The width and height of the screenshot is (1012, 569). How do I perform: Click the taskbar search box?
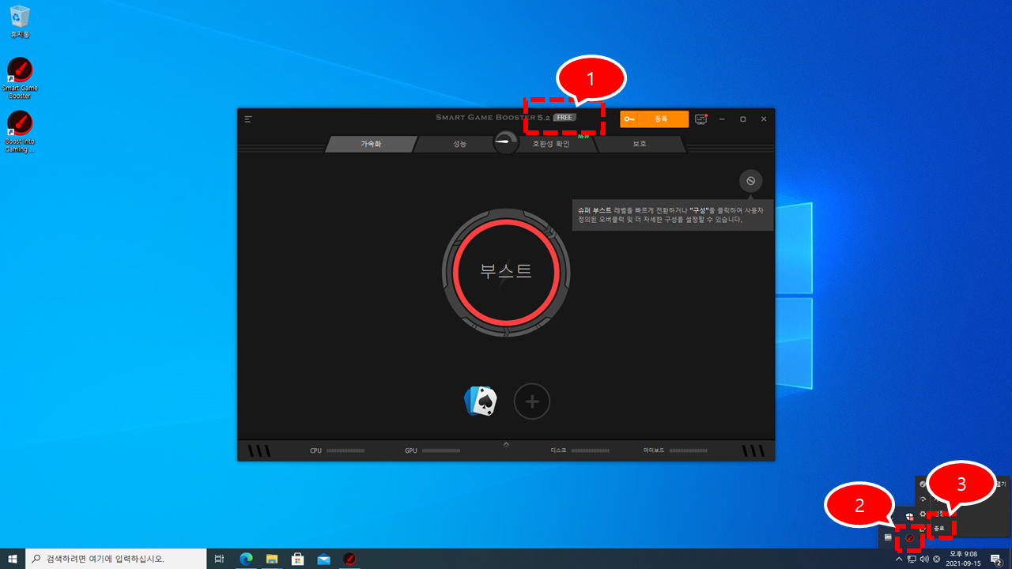coord(116,559)
